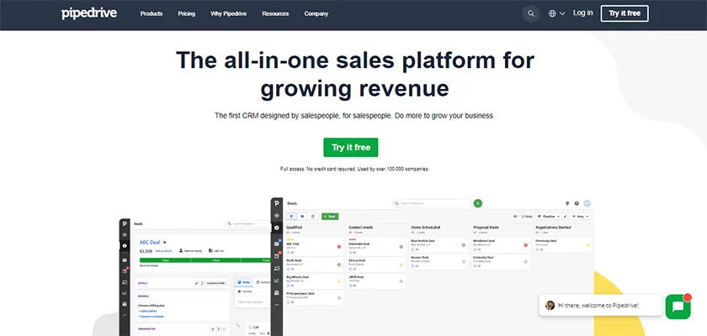This screenshot has height=336, width=707.
Task: Click the Customize fields button
Action: (216, 283)
